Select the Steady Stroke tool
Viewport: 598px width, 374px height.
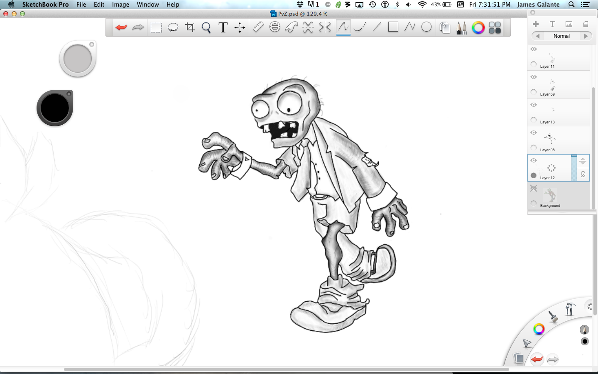click(x=343, y=27)
